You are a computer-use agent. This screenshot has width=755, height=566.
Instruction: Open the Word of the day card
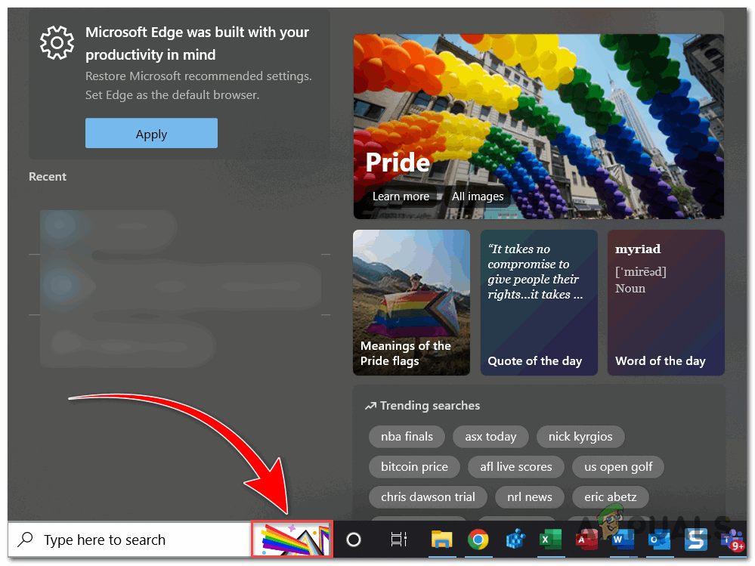666,302
